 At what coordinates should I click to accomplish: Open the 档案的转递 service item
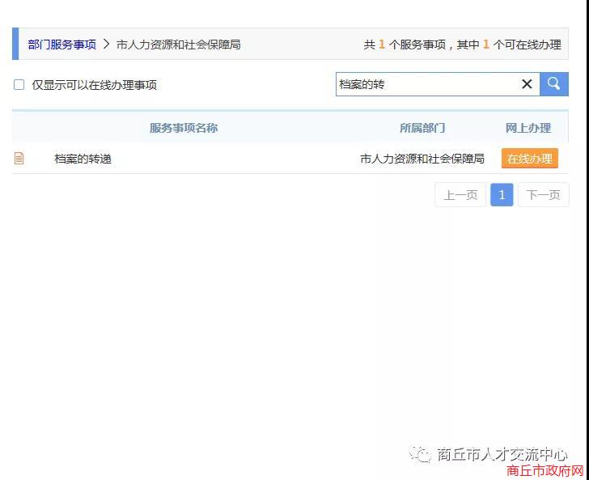tap(83, 159)
